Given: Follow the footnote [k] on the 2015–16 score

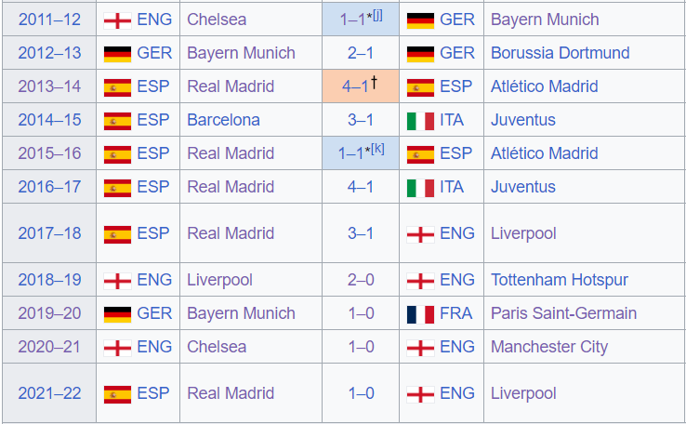Looking at the screenshot, I should pyautogui.click(x=378, y=149).
